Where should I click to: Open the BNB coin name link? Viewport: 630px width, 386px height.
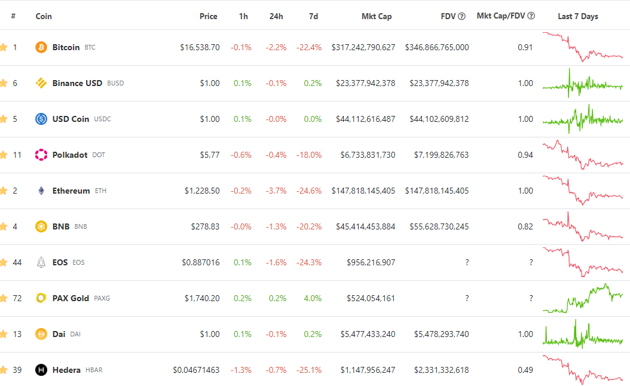point(61,226)
